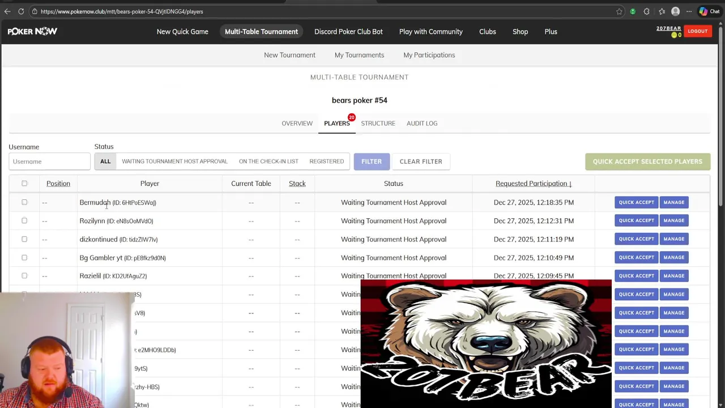Quick Accept Bg Gambler yt
This screenshot has width=725, height=408.
(x=636, y=257)
